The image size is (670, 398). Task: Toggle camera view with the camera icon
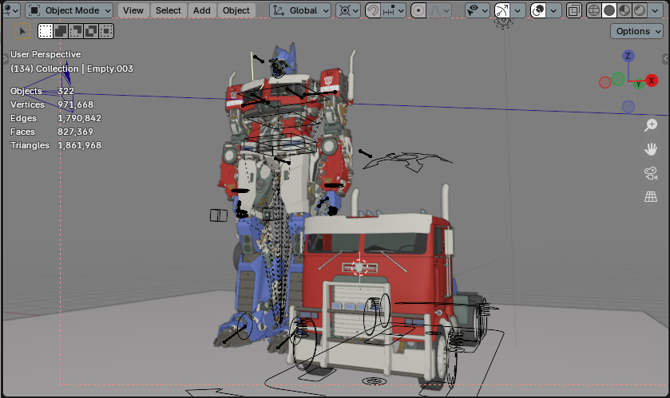tap(651, 173)
